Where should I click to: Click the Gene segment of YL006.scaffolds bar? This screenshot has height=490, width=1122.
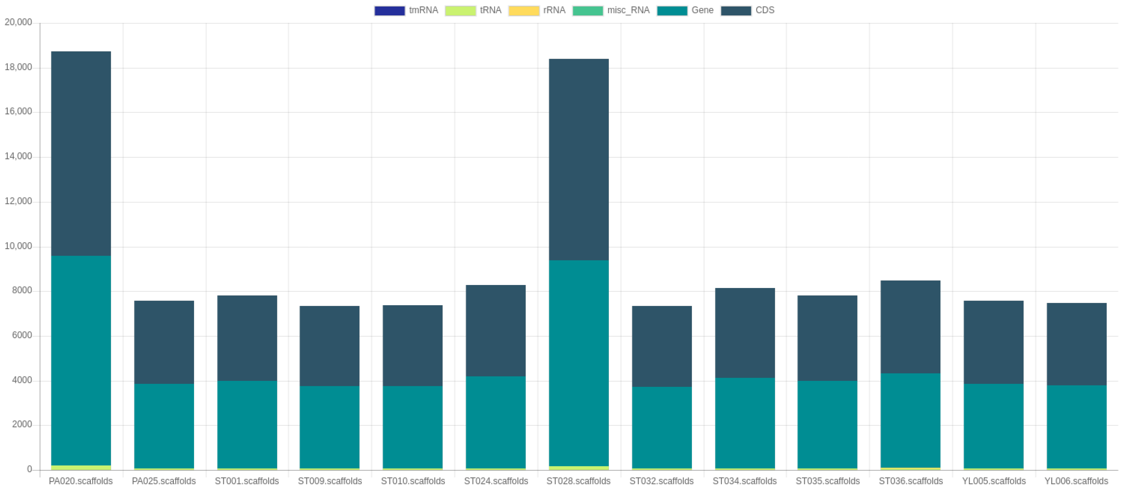[1076, 426]
